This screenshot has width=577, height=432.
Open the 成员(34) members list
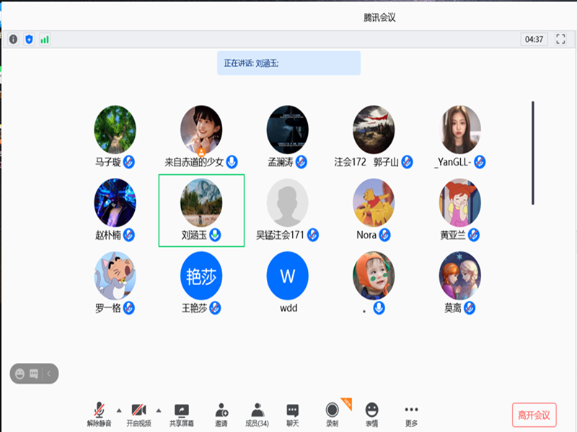coord(257,414)
